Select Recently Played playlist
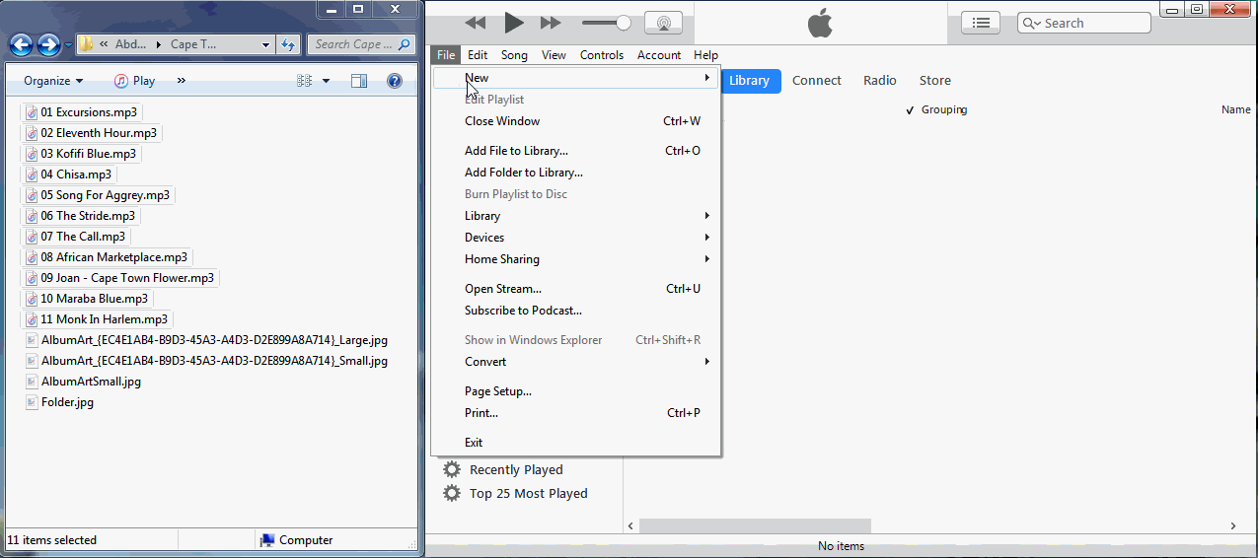This screenshot has width=1258, height=558. (516, 469)
